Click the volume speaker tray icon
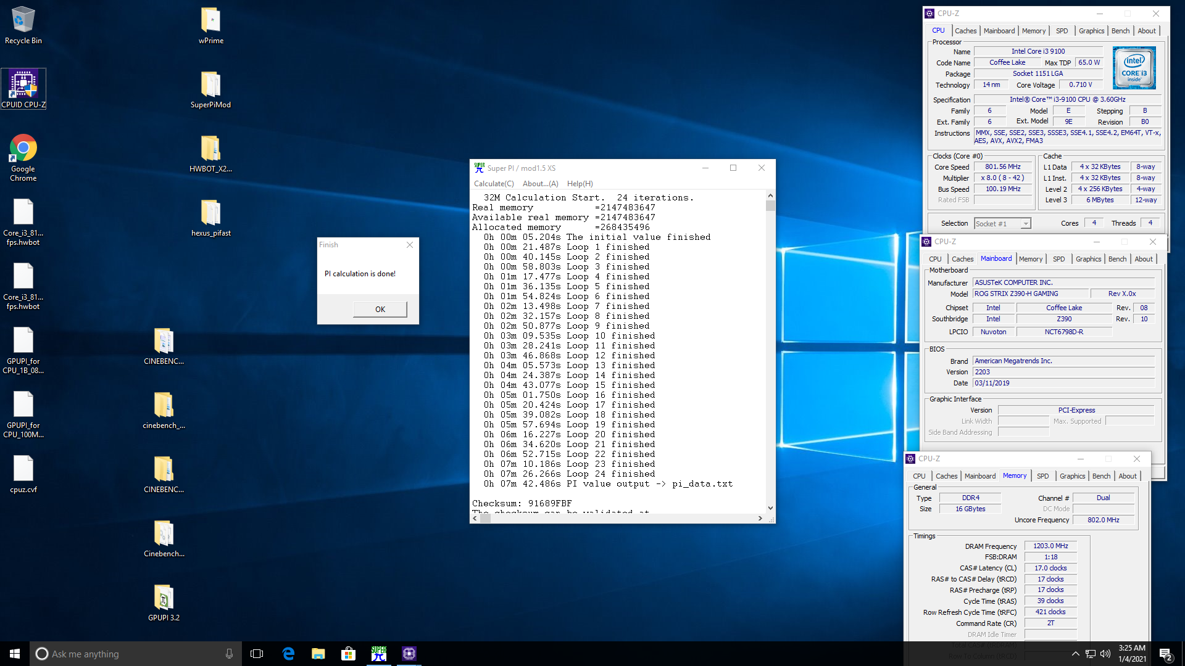The image size is (1185, 666). click(1105, 654)
